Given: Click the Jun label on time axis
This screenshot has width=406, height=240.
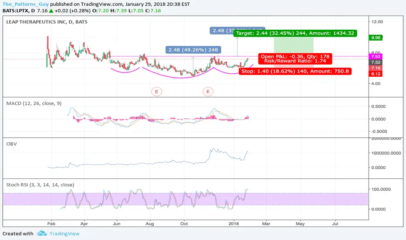Looking at the screenshot, I should 116,224.
